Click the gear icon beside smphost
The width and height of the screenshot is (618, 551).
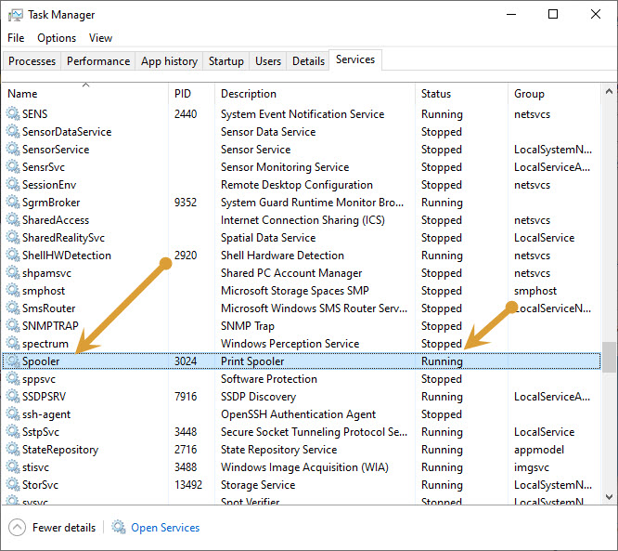[13, 291]
